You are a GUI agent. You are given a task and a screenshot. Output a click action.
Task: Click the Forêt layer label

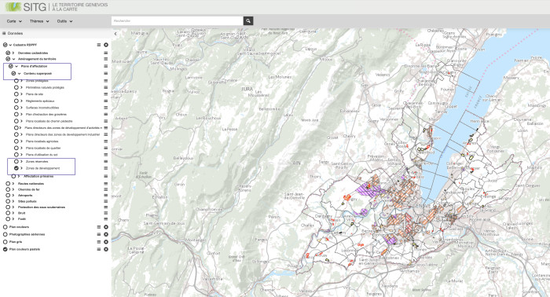(22, 218)
